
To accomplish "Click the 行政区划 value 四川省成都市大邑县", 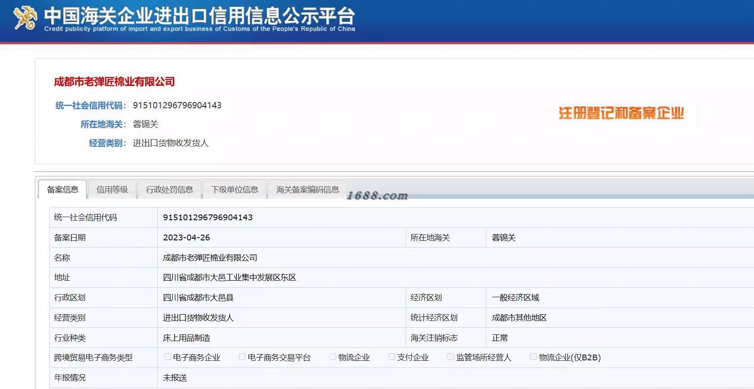I will 198,298.
